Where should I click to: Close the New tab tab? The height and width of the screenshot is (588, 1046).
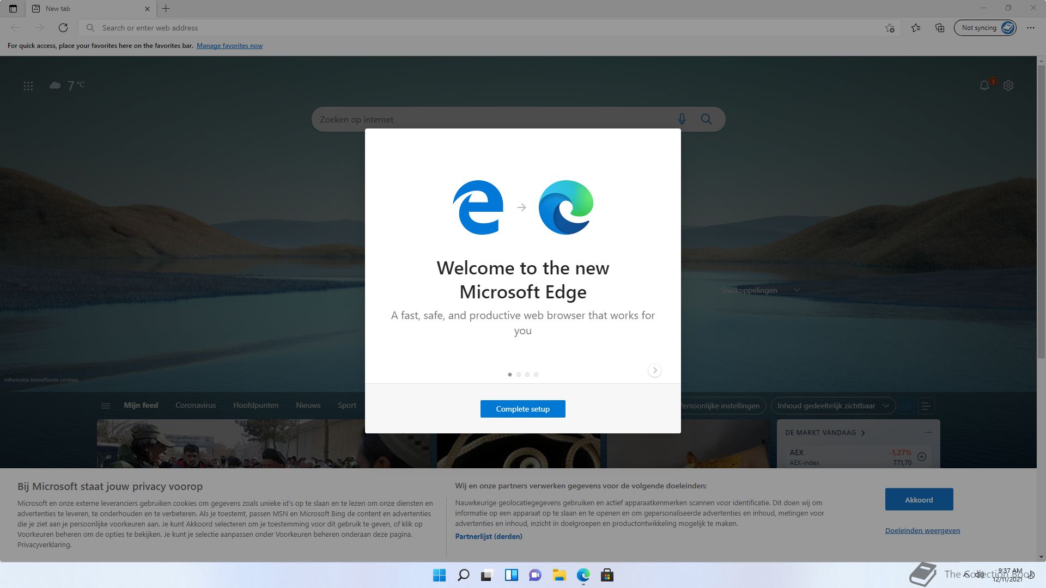pos(147,9)
